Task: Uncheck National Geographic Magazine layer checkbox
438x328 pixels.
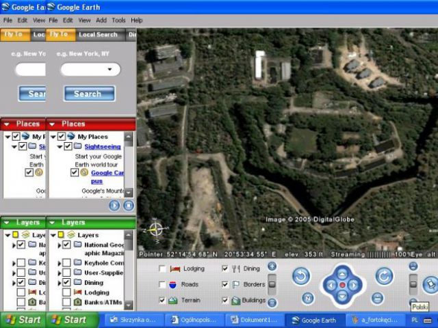Action: 66,245
